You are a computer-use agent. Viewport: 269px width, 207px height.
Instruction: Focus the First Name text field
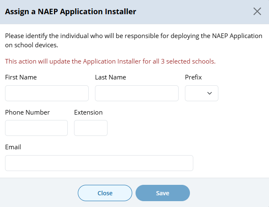point(47,93)
